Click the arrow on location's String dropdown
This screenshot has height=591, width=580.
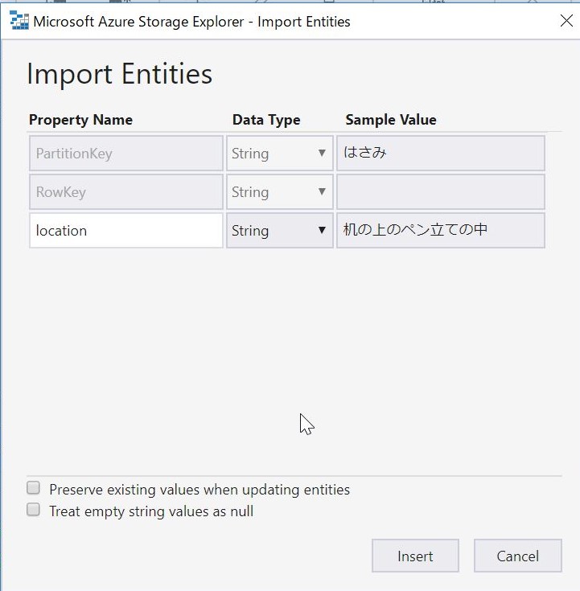[322, 230]
